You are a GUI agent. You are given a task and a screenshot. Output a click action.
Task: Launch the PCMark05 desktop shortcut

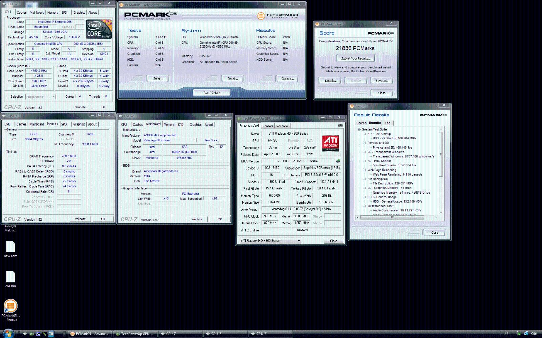(11, 310)
